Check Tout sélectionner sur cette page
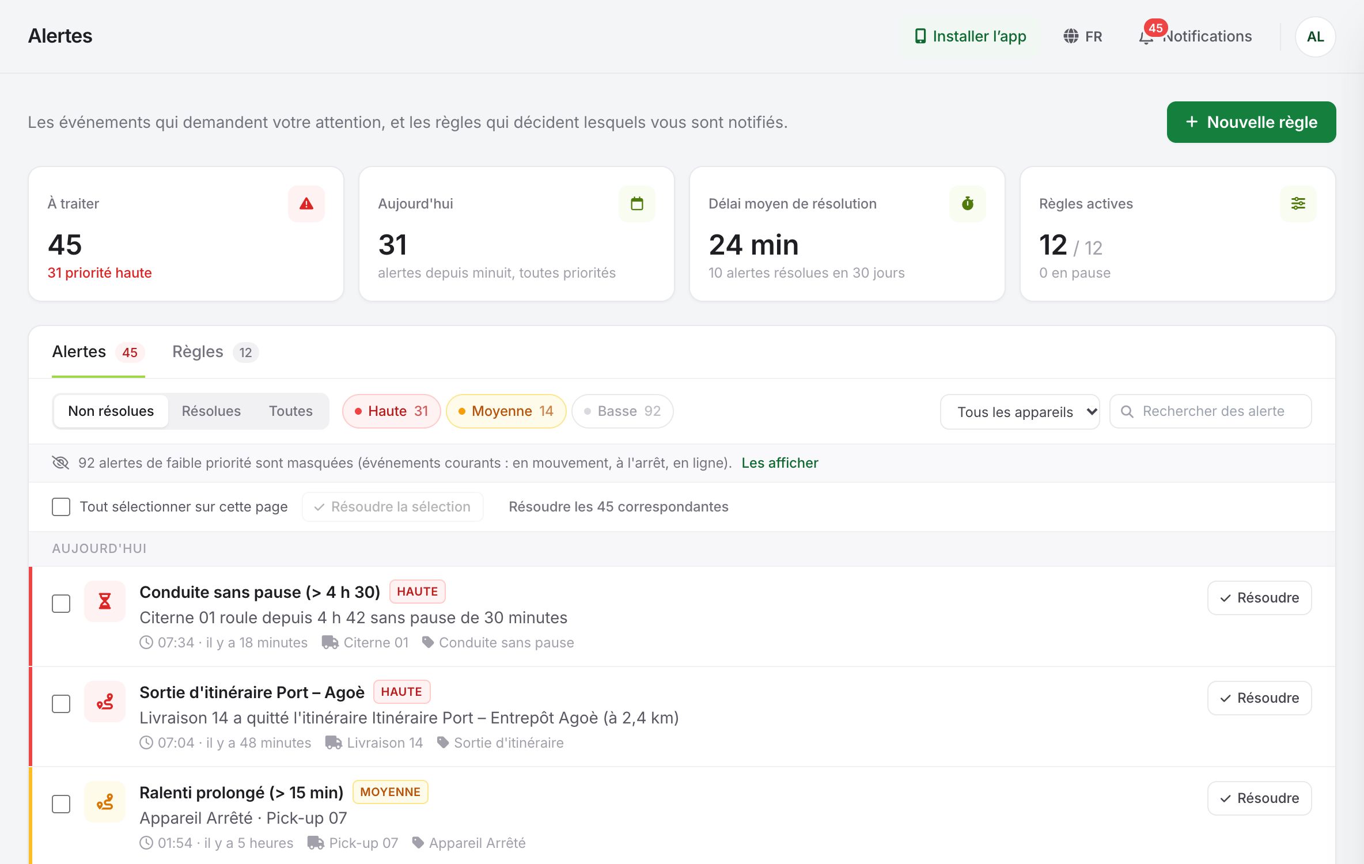 61,507
